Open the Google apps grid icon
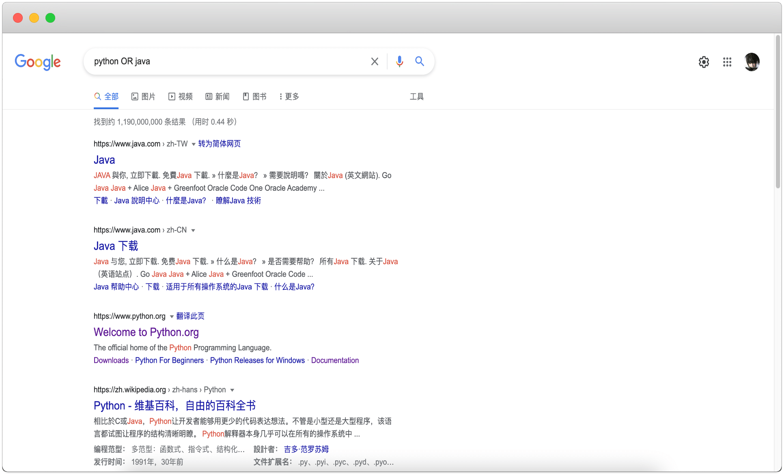Screen dimensions: 784x474 [x=727, y=62]
